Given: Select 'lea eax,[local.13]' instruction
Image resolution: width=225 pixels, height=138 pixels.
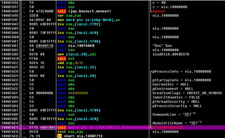Looking at the screenshot, I should 76,67.
